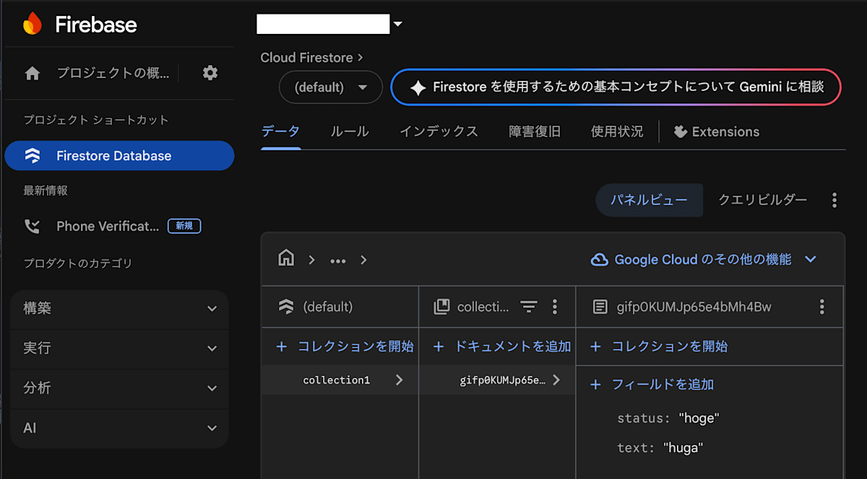Click the document header page icon
This screenshot has width=867, height=479.
point(600,307)
